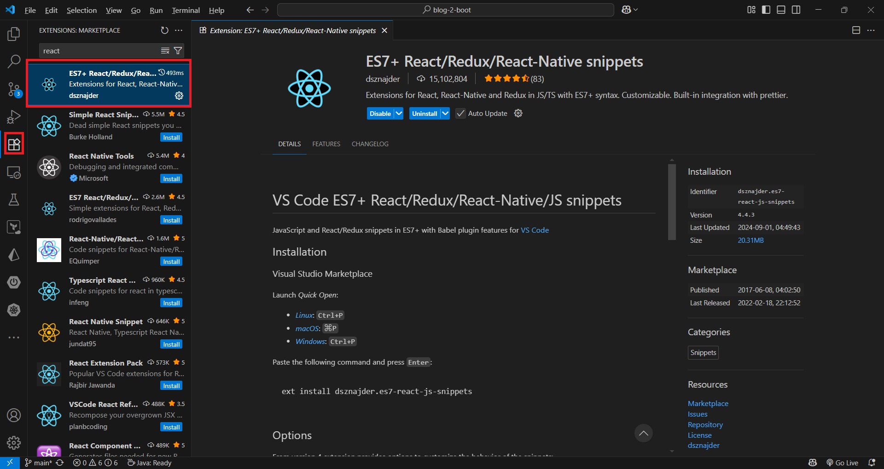Install React Extension Pack
The image size is (884, 469).
[171, 386]
